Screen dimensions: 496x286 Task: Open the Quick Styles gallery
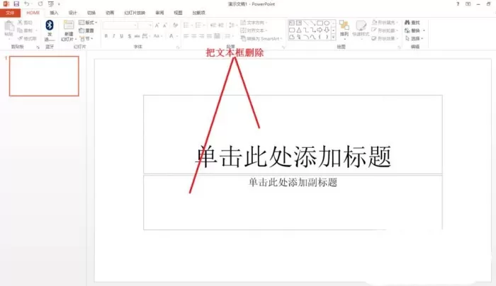(361, 28)
